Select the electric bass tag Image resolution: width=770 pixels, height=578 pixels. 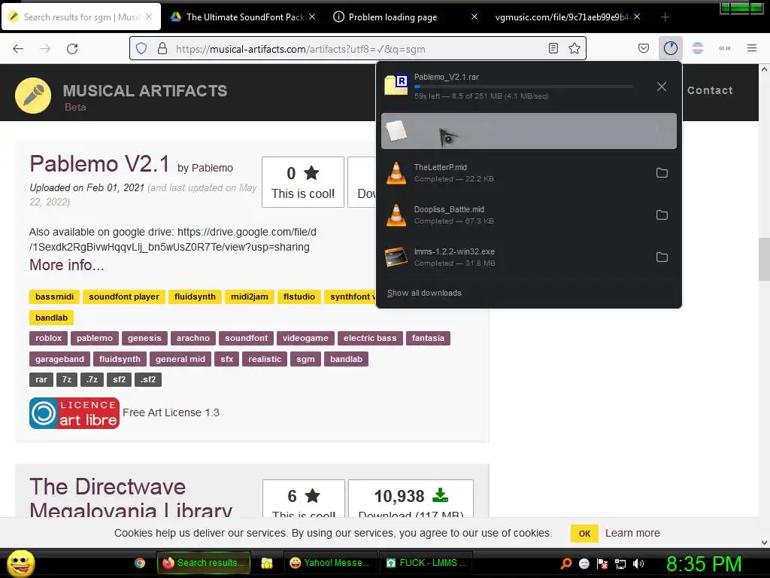(370, 338)
